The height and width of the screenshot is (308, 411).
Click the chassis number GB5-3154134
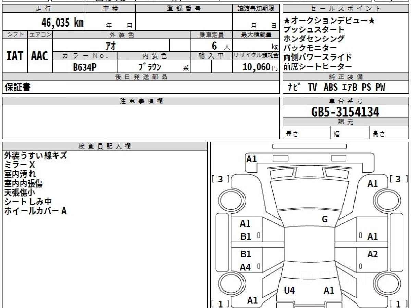tap(345, 112)
